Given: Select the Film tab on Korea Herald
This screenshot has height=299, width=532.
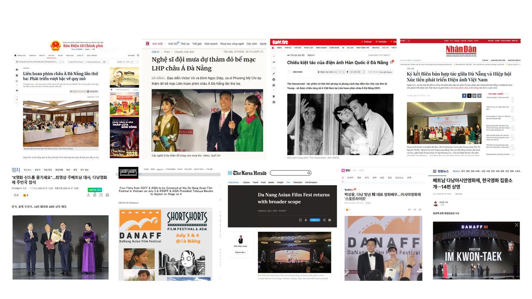Looking at the screenshot, I should [288, 182].
